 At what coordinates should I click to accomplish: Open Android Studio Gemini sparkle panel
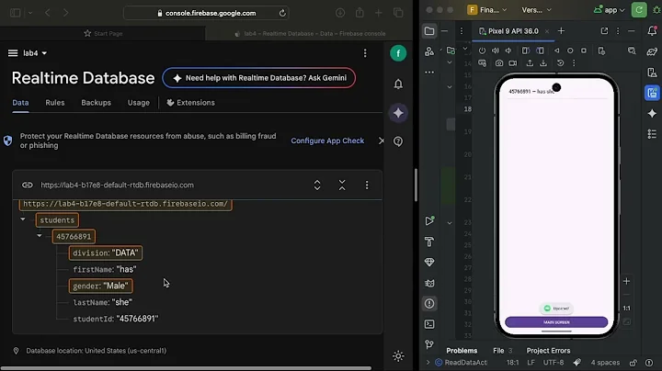click(x=652, y=113)
